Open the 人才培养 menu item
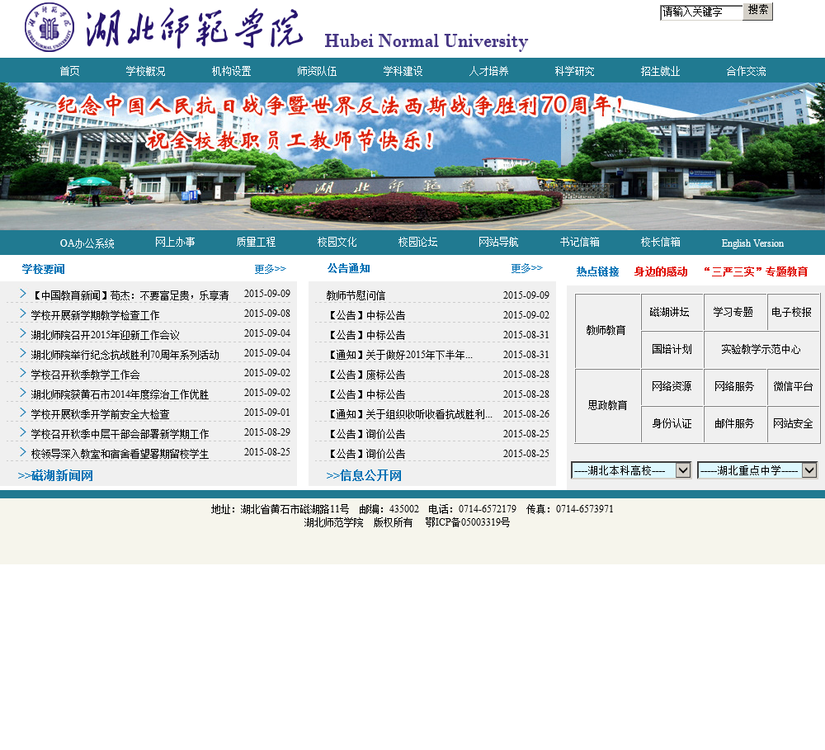 (x=488, y=71)
